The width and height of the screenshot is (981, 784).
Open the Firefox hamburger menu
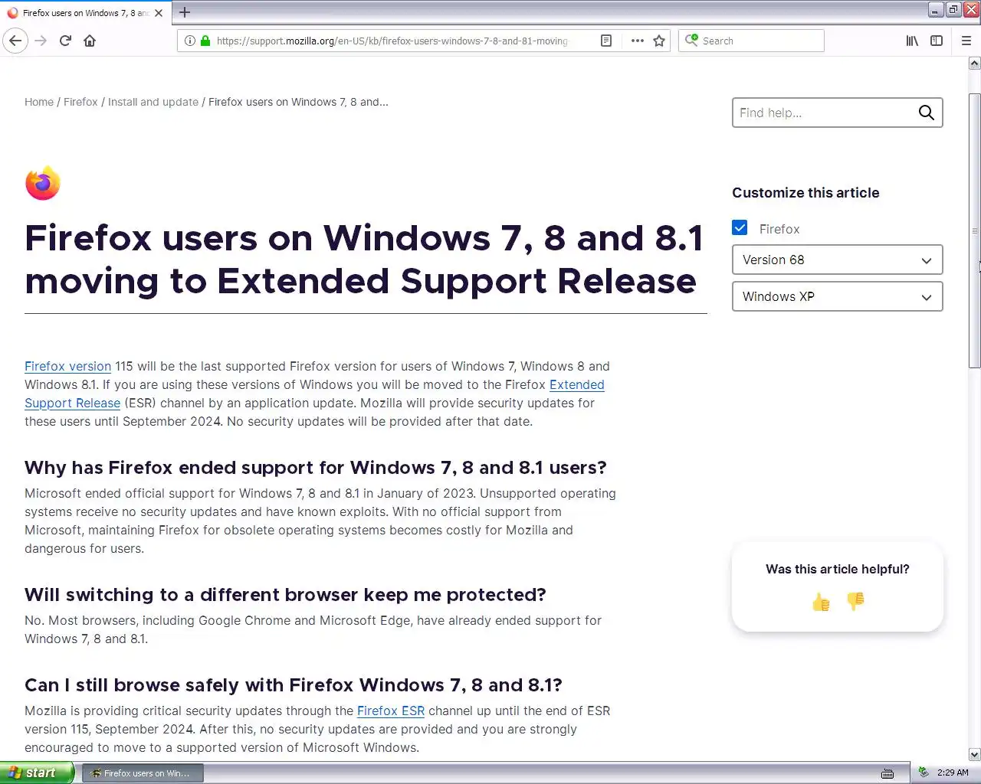[x=966, y=41]
